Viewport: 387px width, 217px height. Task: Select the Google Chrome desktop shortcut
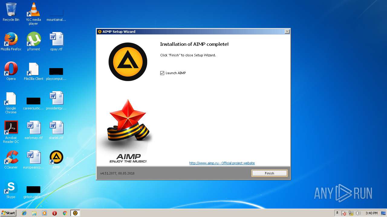point(11,103)
